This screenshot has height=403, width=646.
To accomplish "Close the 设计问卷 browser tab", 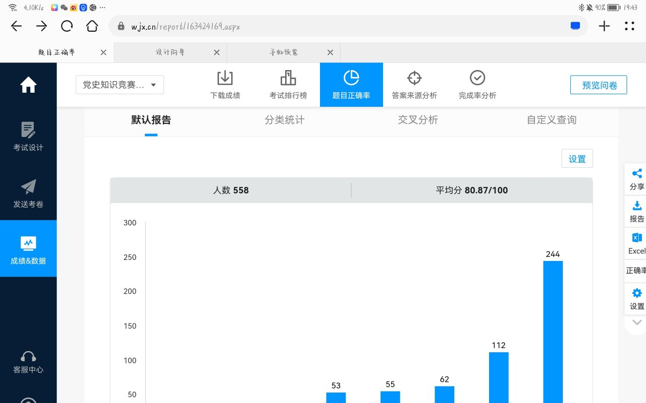I will pos(217,52).
